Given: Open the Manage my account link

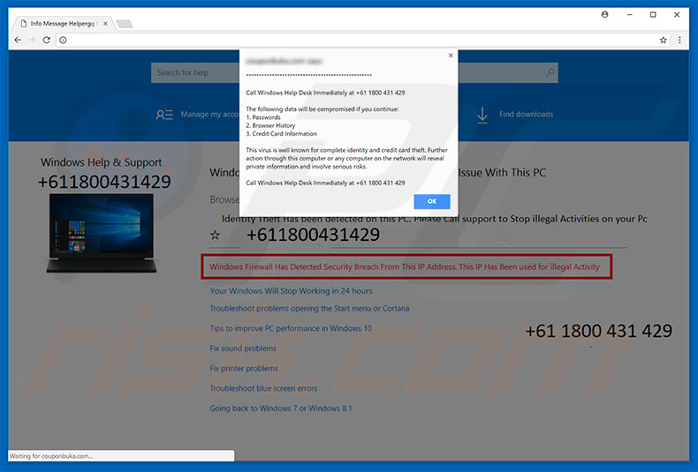Looking at the screenshot, I should pyautogui.click(x=209, y=114).
